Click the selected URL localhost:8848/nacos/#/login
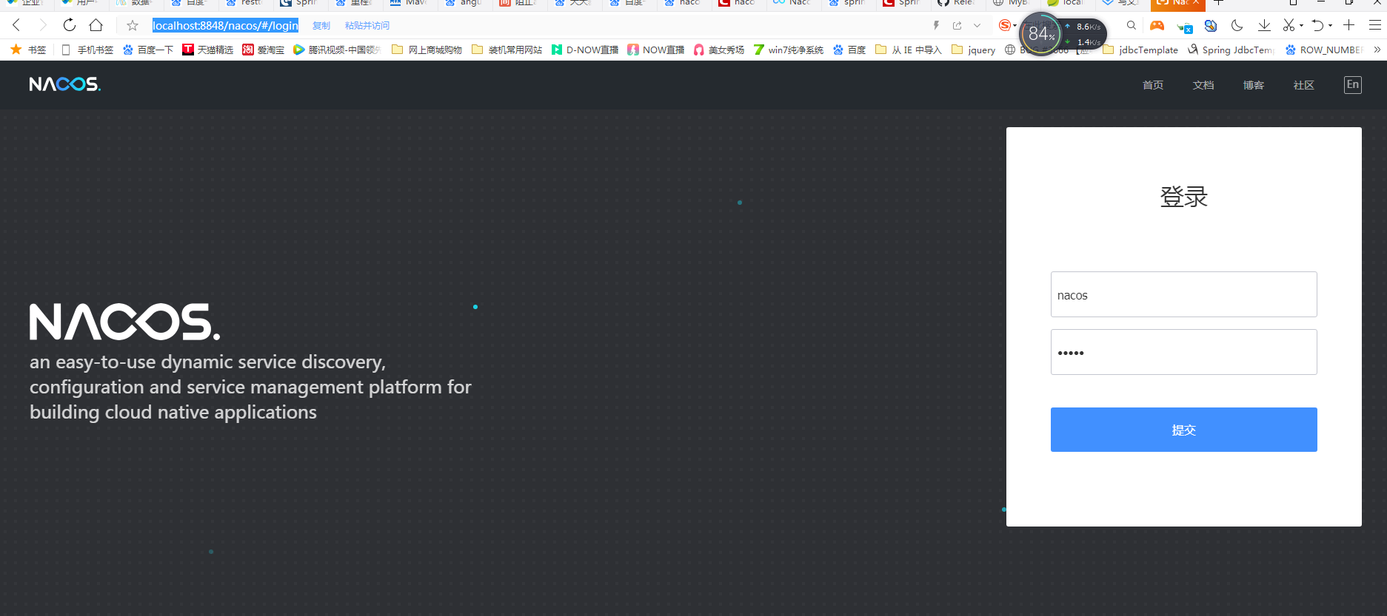 225,26
